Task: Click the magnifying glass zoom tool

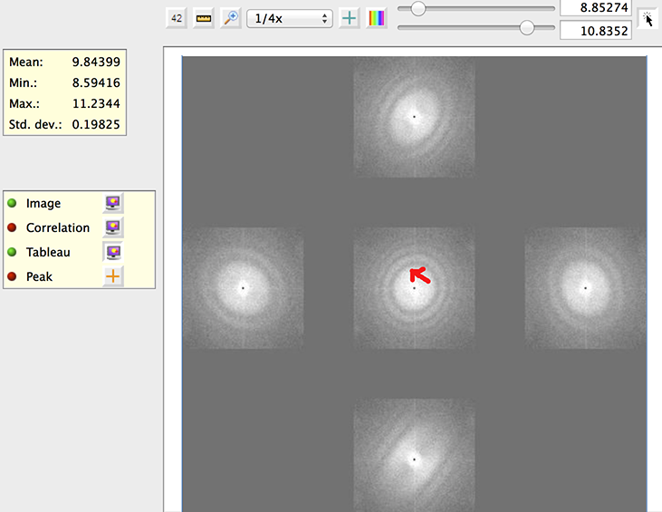Action: [x=231, y=18]
